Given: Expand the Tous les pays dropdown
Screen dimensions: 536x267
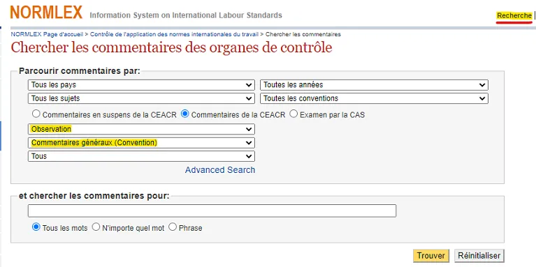Looking at the screenshot, I should pyautogui.click(x=141, y=85).
